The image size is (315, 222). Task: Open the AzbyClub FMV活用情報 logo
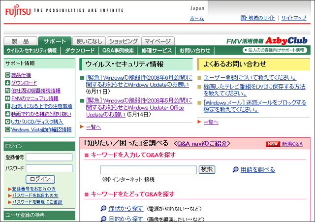[267, 41]
